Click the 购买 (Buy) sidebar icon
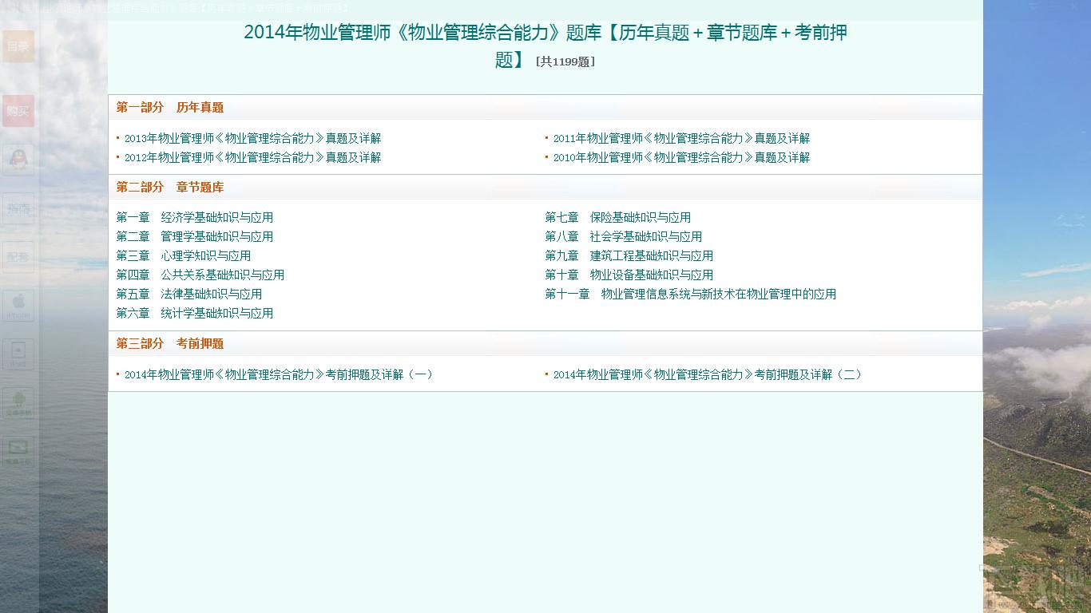 (x=18, y=111)
